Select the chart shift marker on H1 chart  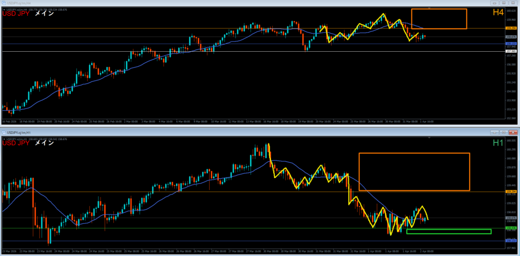click(430, 137)
